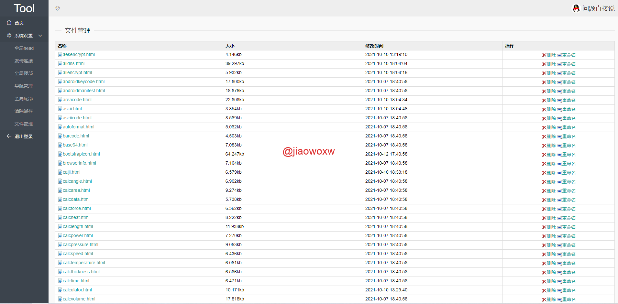Open 全局顶部 settings
Viewport: 618px width, 304px height.
24,73
